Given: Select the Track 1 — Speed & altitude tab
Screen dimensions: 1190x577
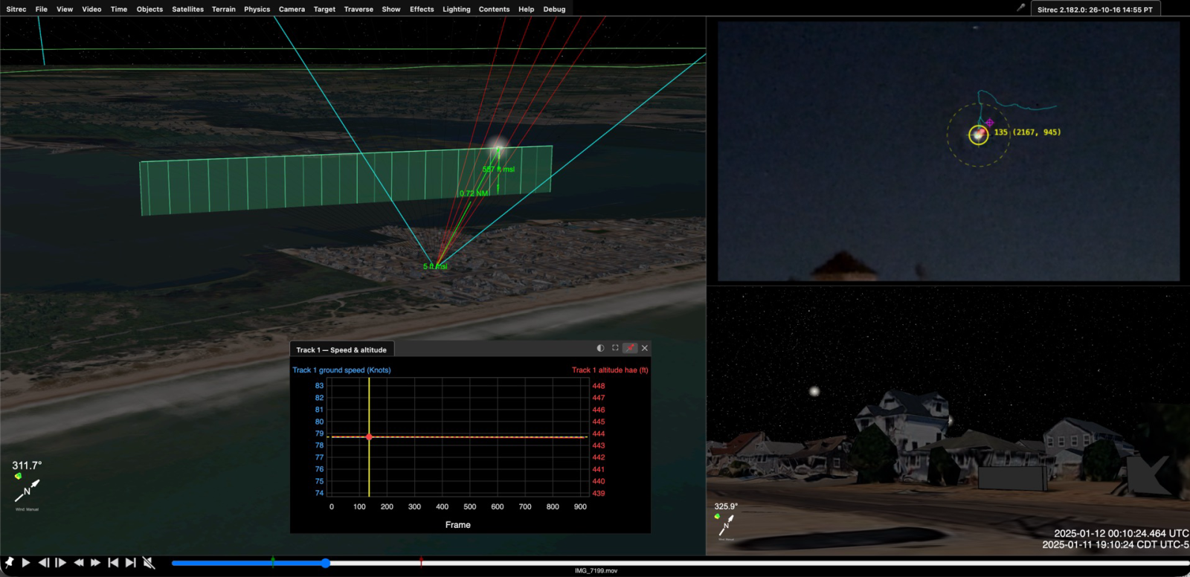Looking at the screenshot, I should point(341,349).
